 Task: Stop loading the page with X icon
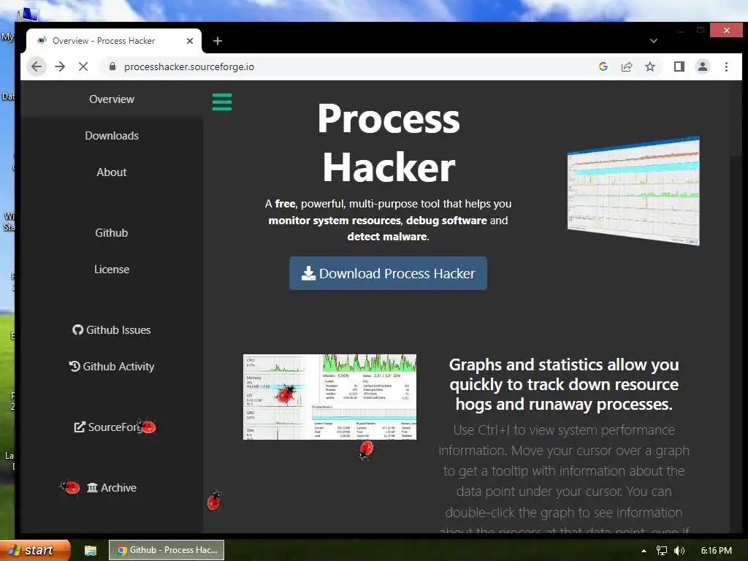click(83, 66)
